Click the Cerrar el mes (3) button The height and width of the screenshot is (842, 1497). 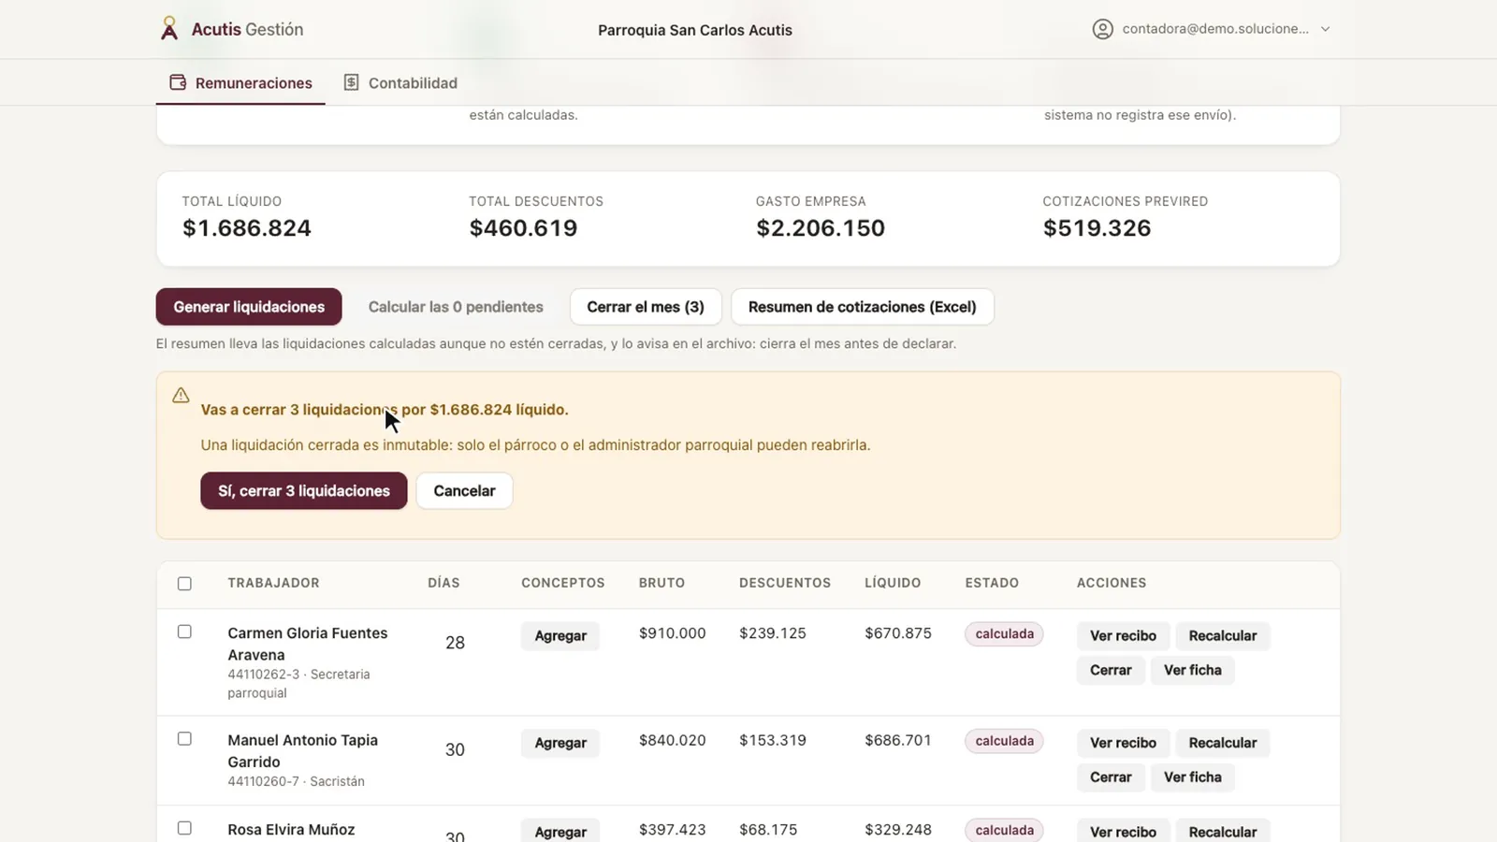pyautogui.click(x=646, y=307)
